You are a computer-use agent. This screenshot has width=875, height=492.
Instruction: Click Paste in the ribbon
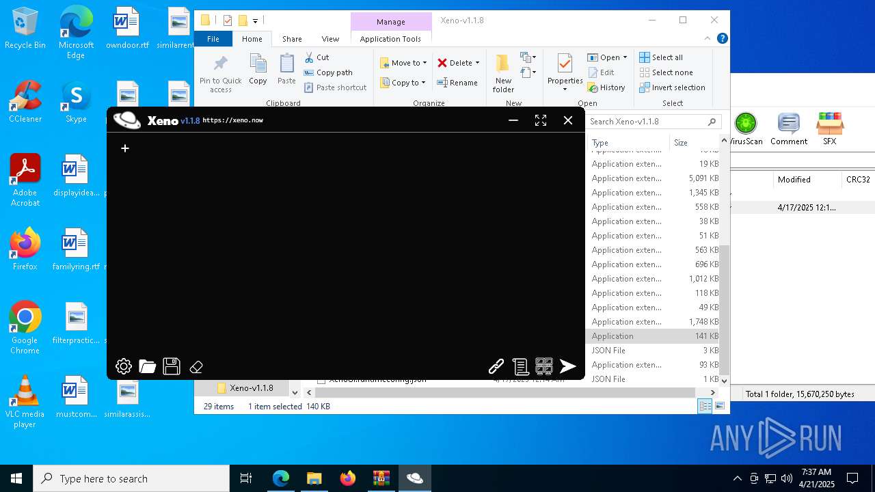click(286, 70)
